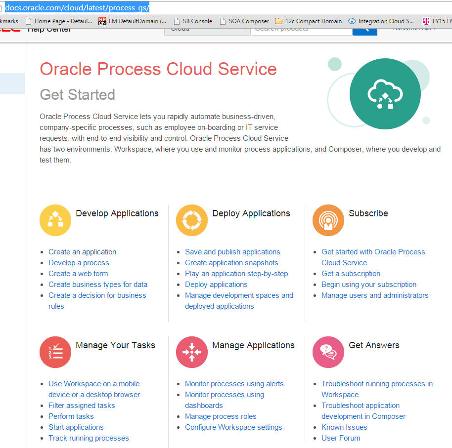This screenshot has height=448, width=452.
Task: Open the Create a web form link
Action: point(78,274)
